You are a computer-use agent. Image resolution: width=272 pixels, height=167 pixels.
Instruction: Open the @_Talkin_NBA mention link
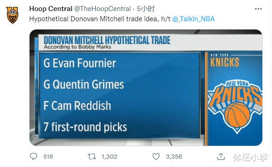tap(193, 19)
